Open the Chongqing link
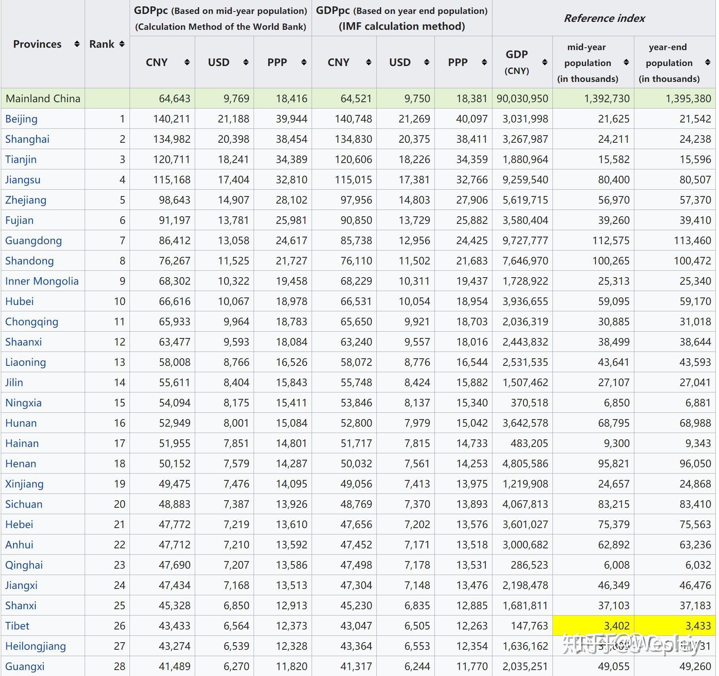 click(x=32, y=322)
